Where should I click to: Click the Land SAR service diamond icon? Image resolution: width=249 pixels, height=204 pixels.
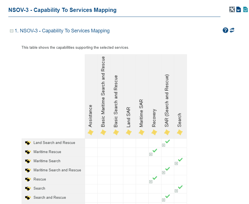[129, 133]
